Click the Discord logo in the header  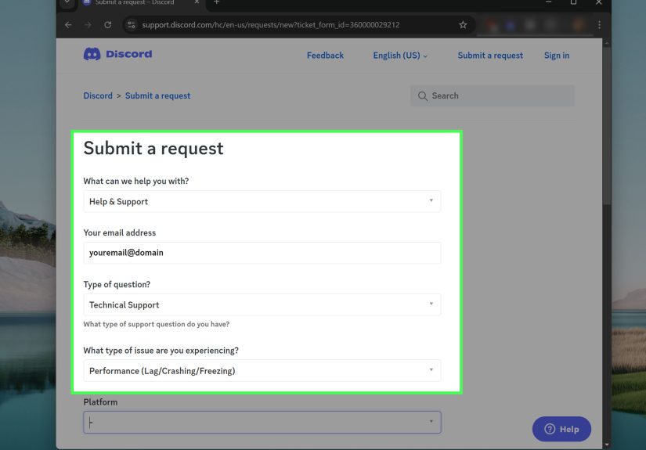[117, 54]
